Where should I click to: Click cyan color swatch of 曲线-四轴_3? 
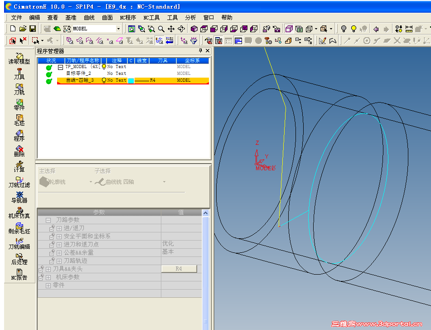coord(131,81)
